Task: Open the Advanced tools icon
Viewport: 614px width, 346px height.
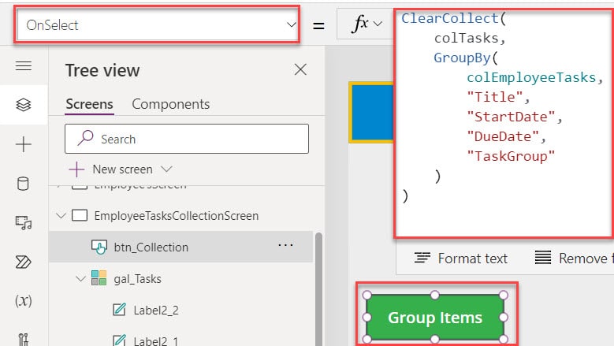Action: click(x=24, y=339)
